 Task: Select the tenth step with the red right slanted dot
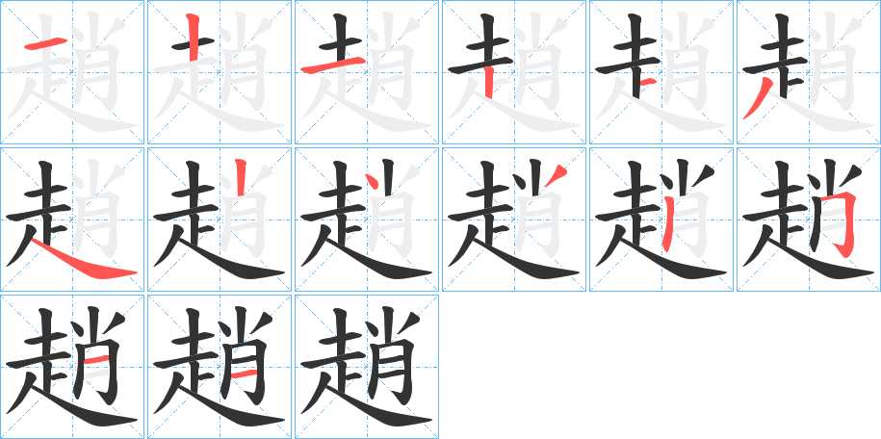pyautogui.click(x=513, y=219)
